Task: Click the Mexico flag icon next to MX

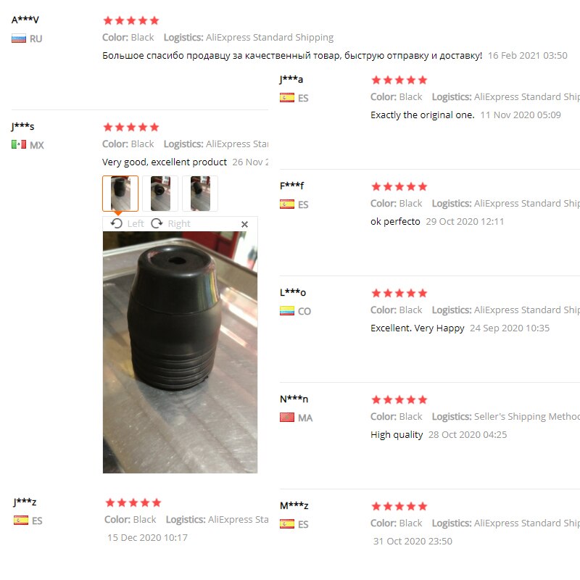Action: pyautogui.click(x=19, y=144)
